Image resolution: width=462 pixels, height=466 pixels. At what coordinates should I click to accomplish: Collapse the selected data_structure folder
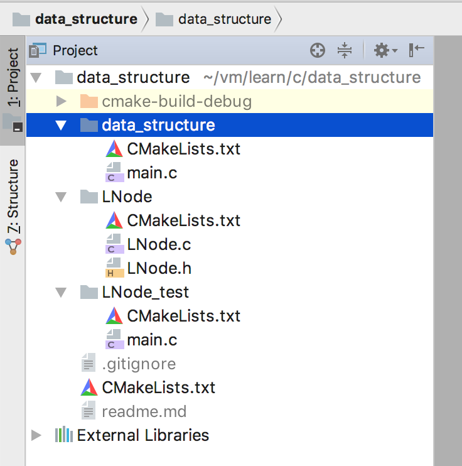tap(62, 125)
